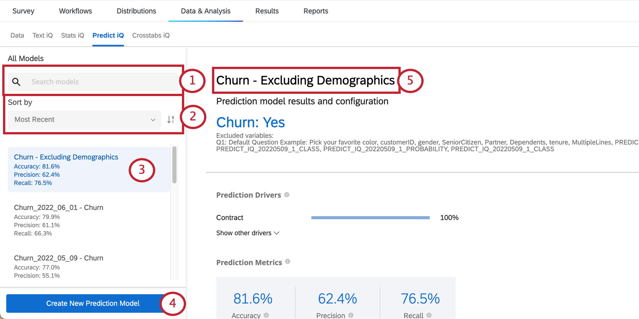Expand Show other drivers
The image size is (639, 319).
[x=248, y=233]
